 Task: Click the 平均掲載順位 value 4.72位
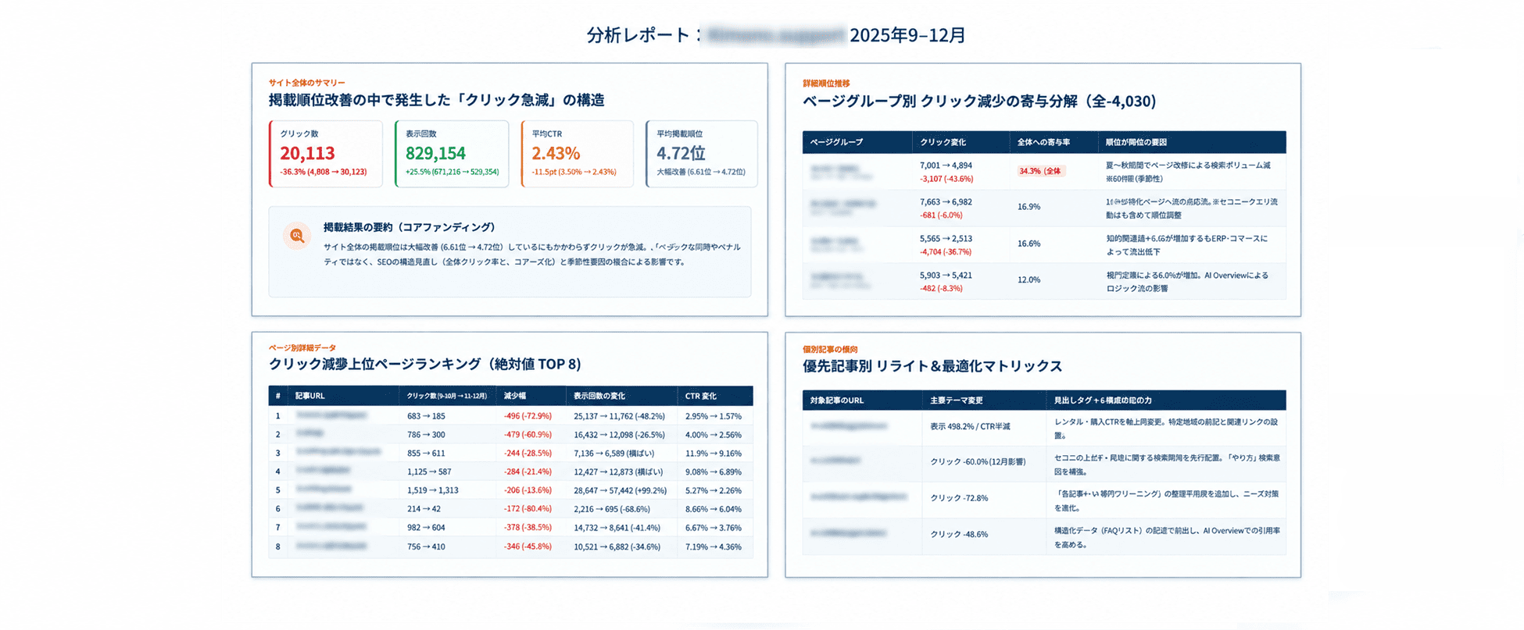(681, 153)
